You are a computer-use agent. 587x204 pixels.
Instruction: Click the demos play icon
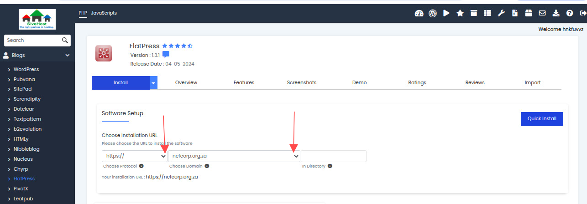446,13
